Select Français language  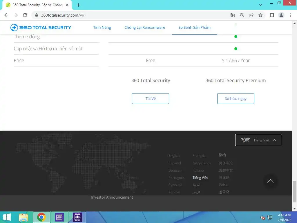coord(199,156)
